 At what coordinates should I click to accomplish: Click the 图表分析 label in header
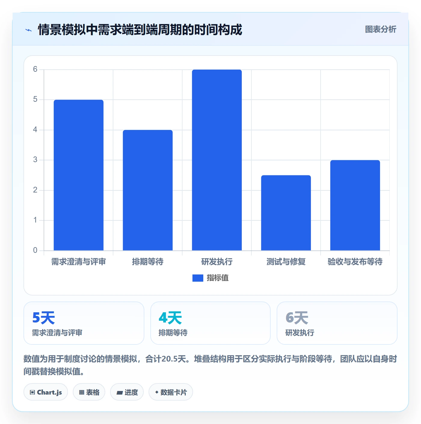point(380,29)
